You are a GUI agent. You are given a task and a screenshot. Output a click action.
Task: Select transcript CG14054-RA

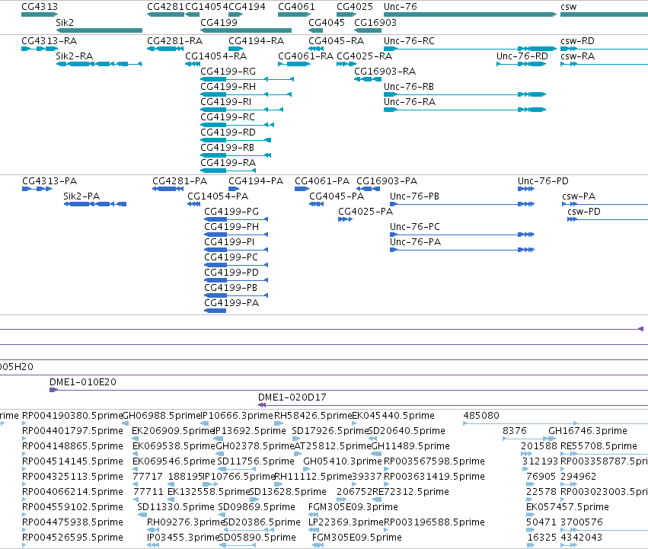[x=193, y=64]
